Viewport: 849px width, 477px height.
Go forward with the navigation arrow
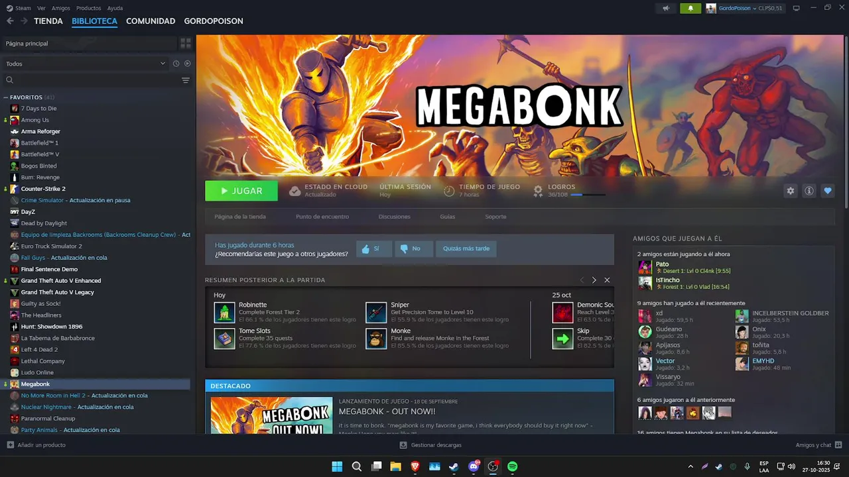tap(24, 21)
